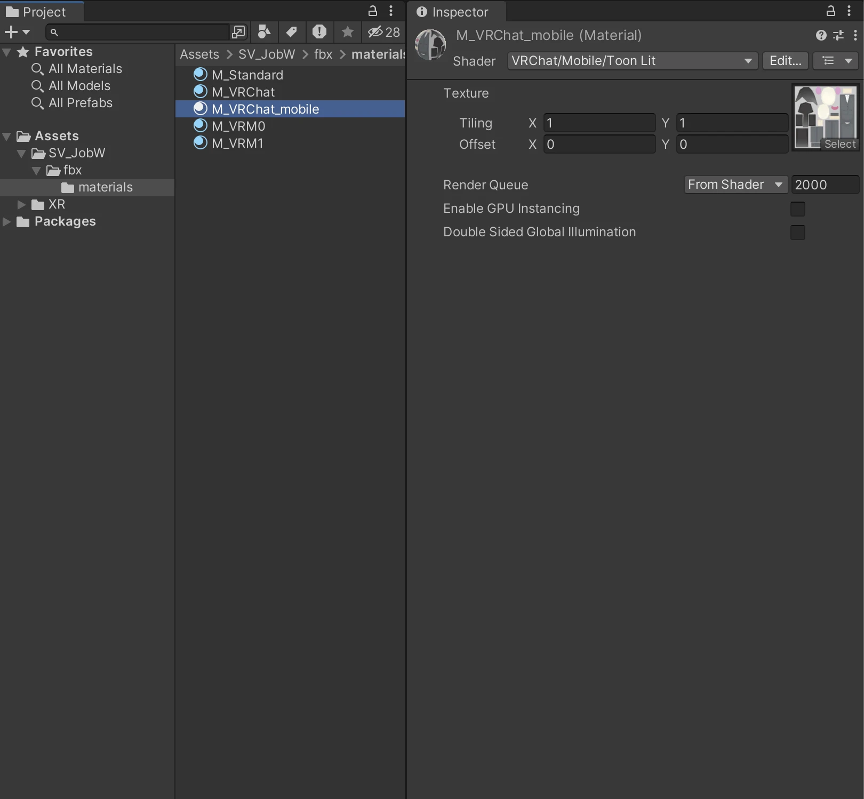Click SV_JobW in the breadcrumb path
The height and width of the screenshot is (799, 864).
(267, 54)
